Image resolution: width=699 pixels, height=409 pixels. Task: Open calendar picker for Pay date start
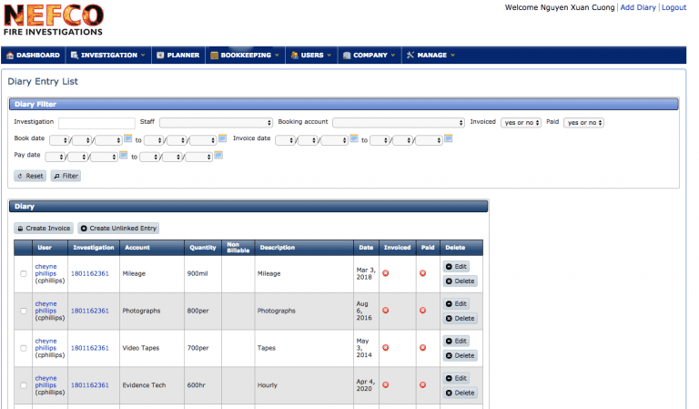tap(125, 155)
